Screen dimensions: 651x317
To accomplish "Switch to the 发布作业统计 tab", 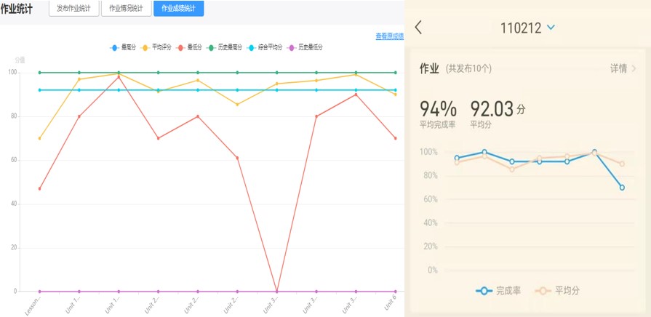I will click(x=73, y=8).
